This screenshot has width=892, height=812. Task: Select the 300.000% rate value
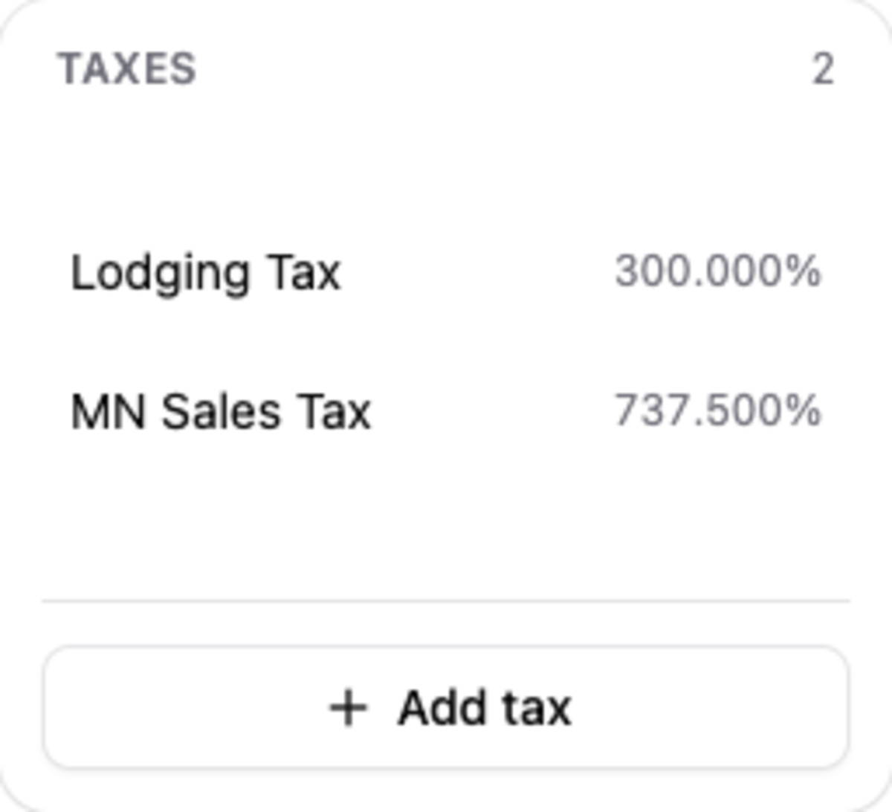[x=718, y=271]
